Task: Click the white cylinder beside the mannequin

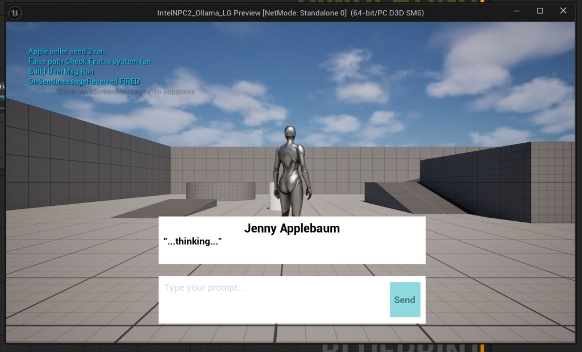Action: pos(272,195)
